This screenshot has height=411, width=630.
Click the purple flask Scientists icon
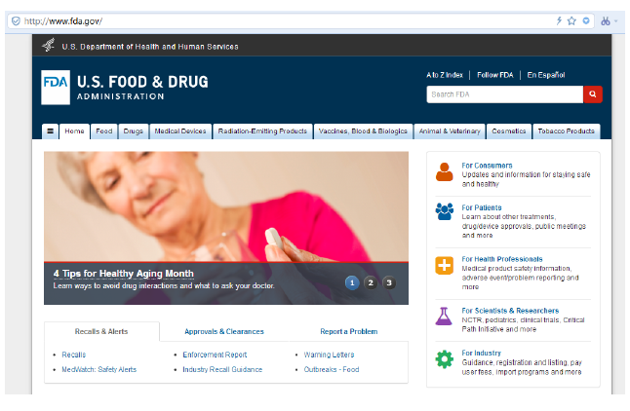click(444, 317)
